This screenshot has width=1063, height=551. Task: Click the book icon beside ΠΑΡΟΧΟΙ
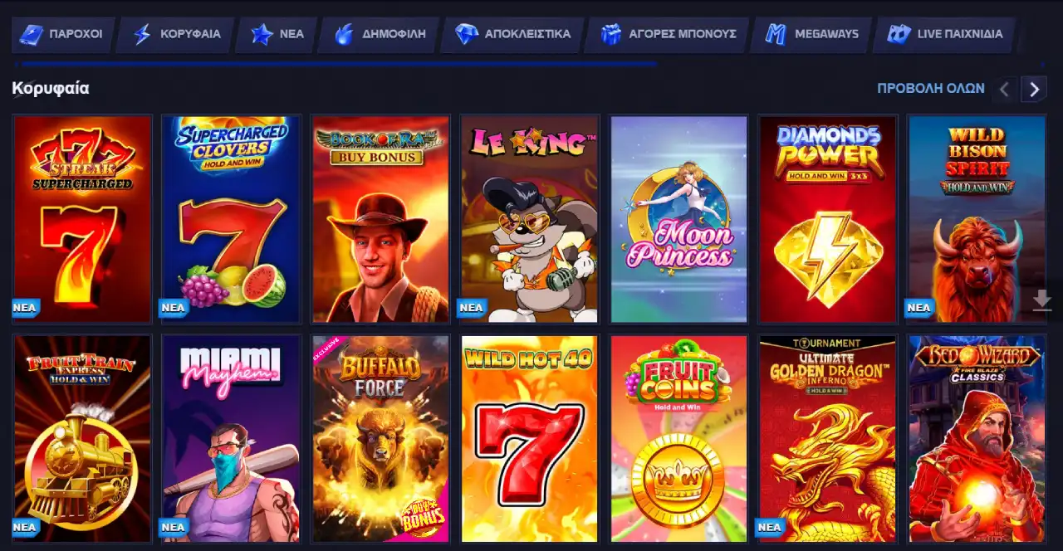click(31, 35)
